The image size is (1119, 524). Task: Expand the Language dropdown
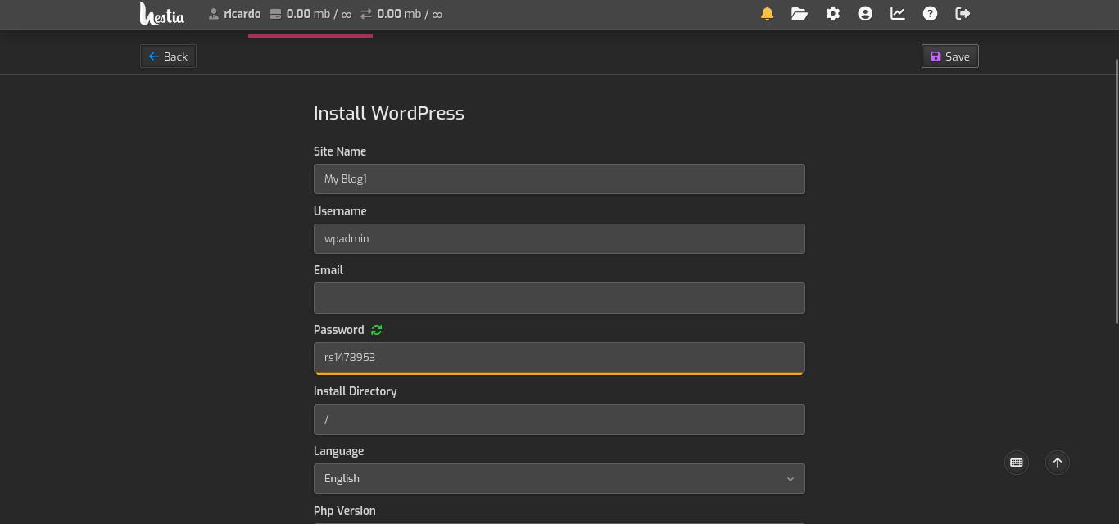(559, 479)
